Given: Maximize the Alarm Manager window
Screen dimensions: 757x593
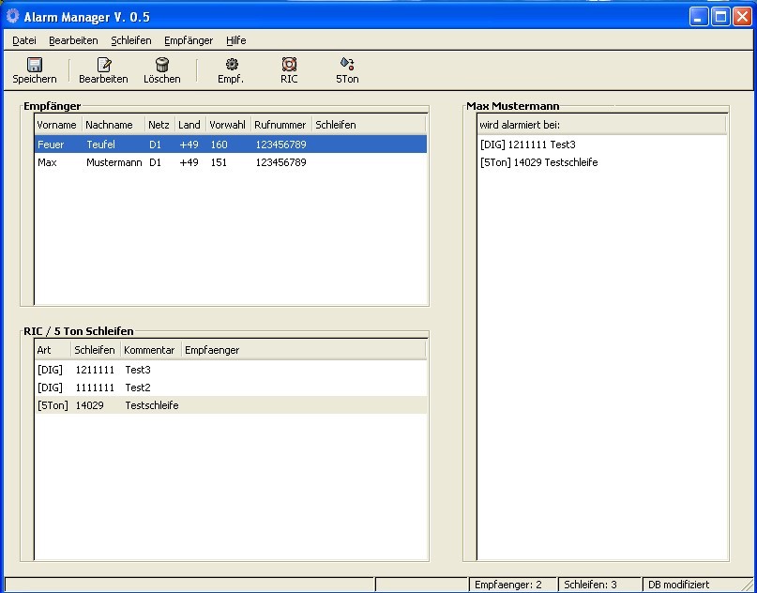Looking at the screenshot, I should click(719, 16).
